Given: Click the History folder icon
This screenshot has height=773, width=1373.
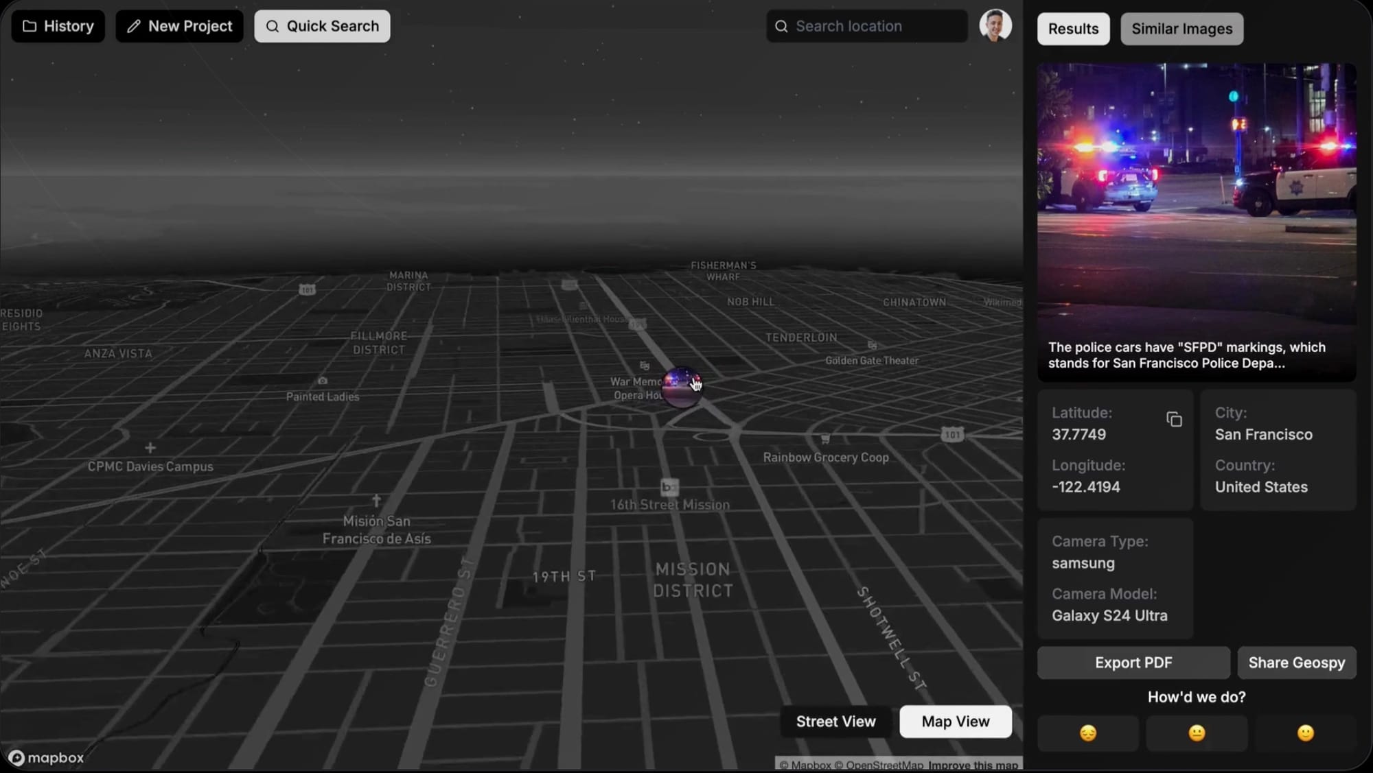Looking at the screenshot, I should pyautogui.click(x=30, y=25).
